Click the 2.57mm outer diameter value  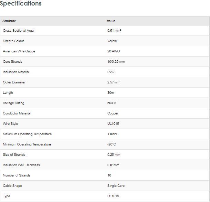(113, 82)
